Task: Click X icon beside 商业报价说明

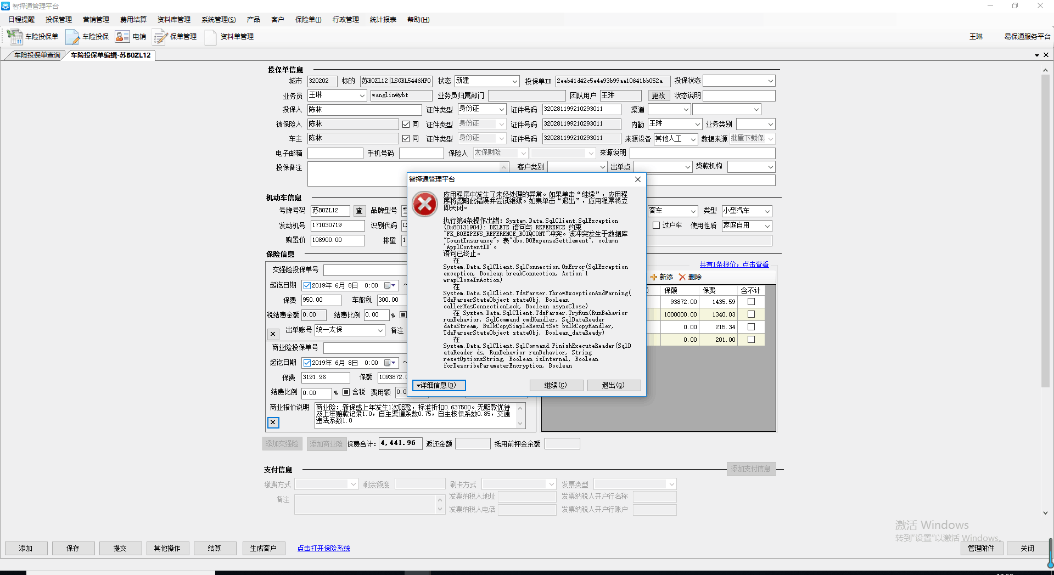Action: coord(273,422)
